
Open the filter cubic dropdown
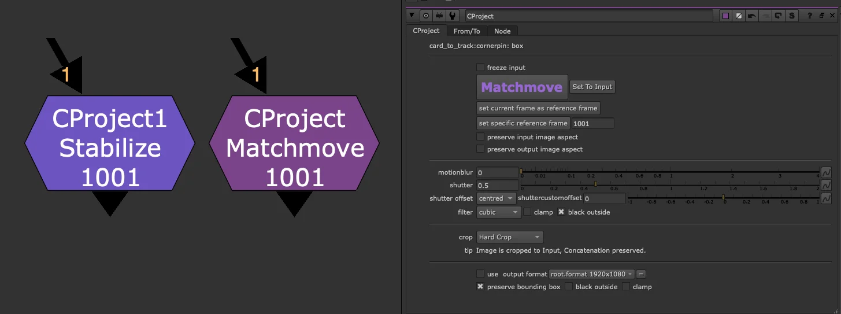click(499, 212)
